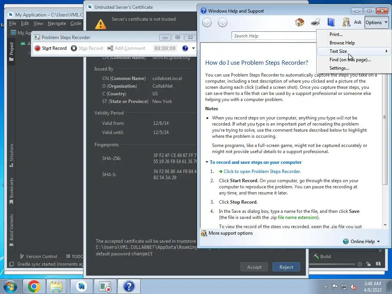Screen dimensions: 392x294
Task: Open the TODO tool window tab
Action: [74, 256]
